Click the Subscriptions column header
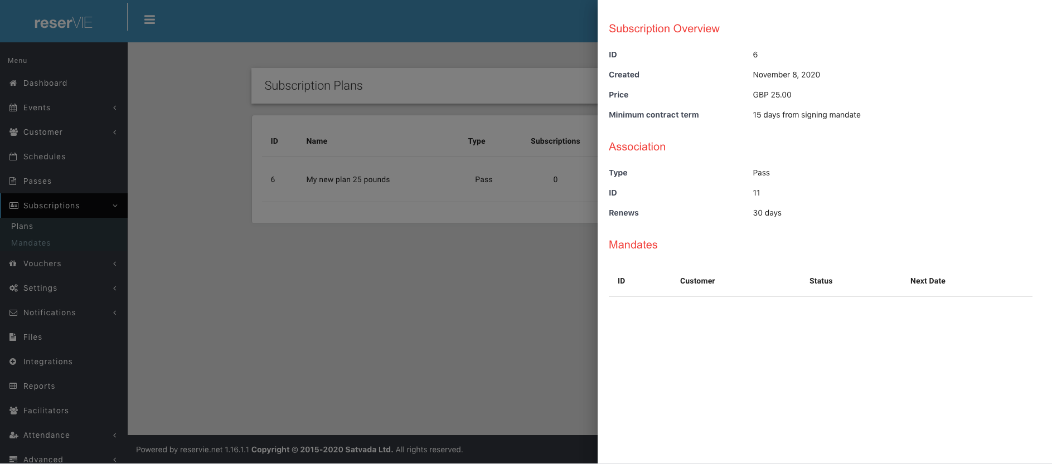 (x=555, y=141)
